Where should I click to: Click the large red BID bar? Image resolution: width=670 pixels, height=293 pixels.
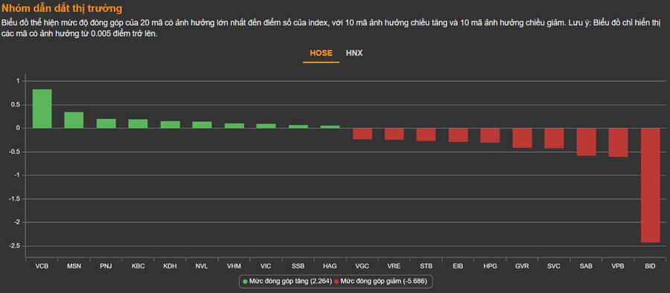[x=650, y=185]
